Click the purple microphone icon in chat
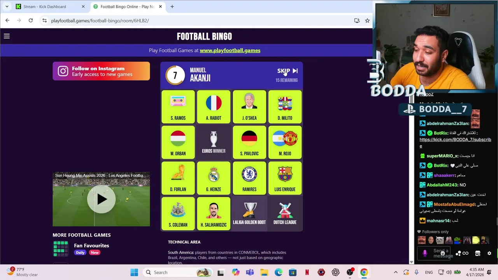 425,254
